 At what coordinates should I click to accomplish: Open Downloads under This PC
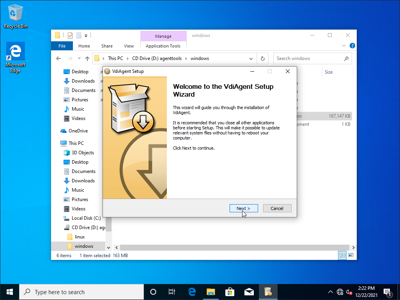[83, 181]
